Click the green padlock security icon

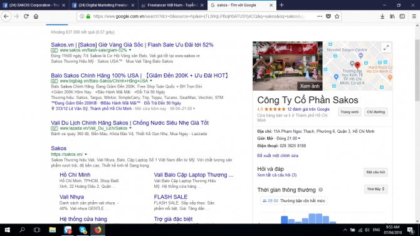tap(88, 16)
